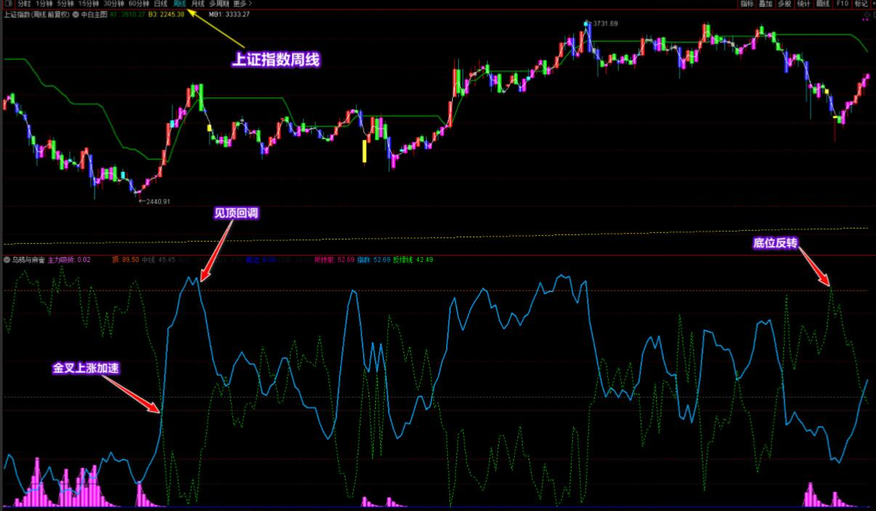Switch to the 日线 daily chart tab
Viewport: 876px width, 511px height.
point(160,4)
